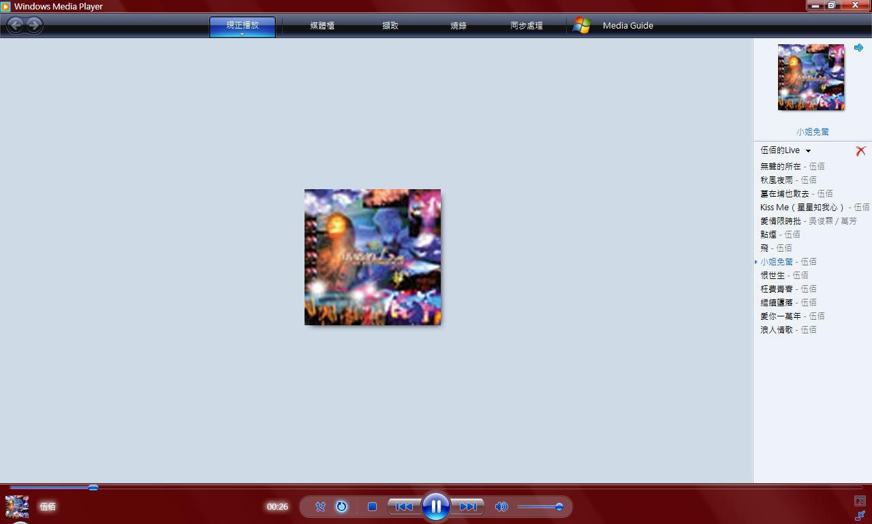Screen dimensions: 872x524
Task: Click the seek bar to jump in the song
Action: [x=436, y=487]
